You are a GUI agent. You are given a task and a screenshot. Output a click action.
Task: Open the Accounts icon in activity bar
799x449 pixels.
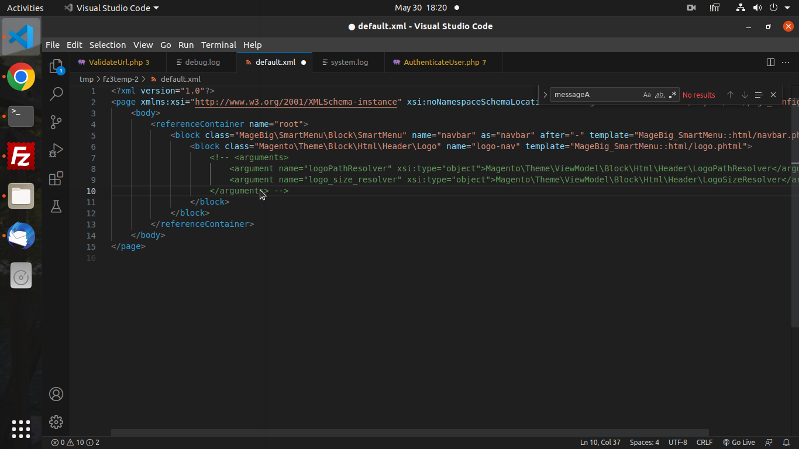click(56, 394)
